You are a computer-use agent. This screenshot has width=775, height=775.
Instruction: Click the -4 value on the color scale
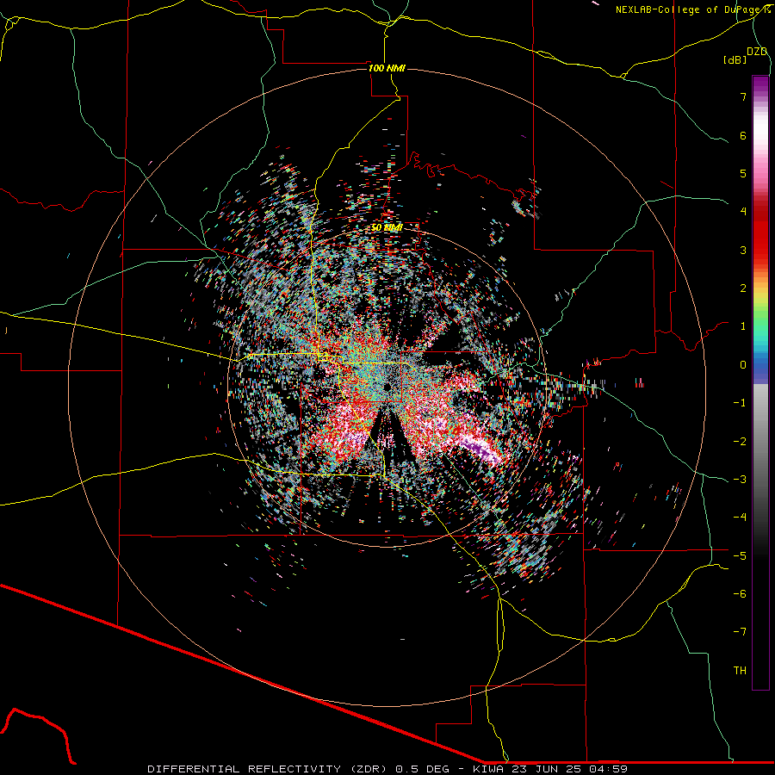(x=740, y=518)
